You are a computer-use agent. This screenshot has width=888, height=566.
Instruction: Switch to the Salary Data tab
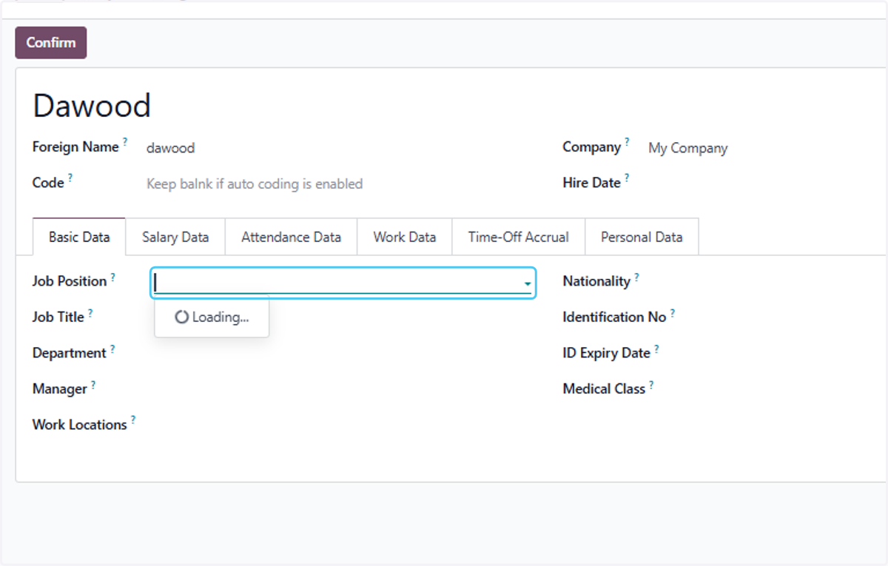pyautogui.click(x=175, y=237)
